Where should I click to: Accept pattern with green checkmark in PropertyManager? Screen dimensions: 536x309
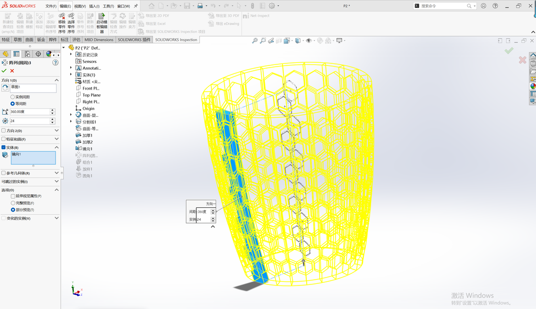pyautogui.click(x=4, y=71)
